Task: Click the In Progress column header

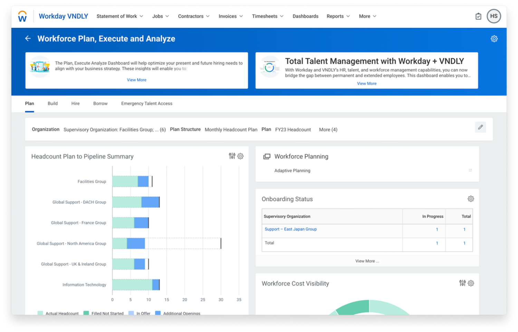Action: [x=433, y=217]
